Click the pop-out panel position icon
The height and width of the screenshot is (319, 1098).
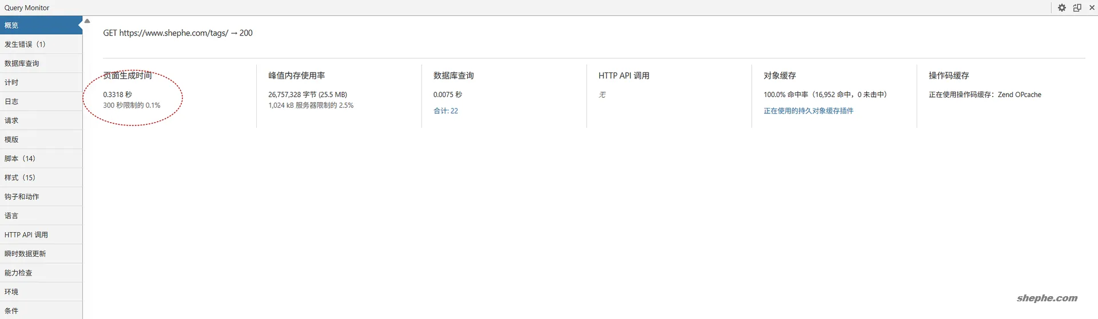pos(1077,8)
